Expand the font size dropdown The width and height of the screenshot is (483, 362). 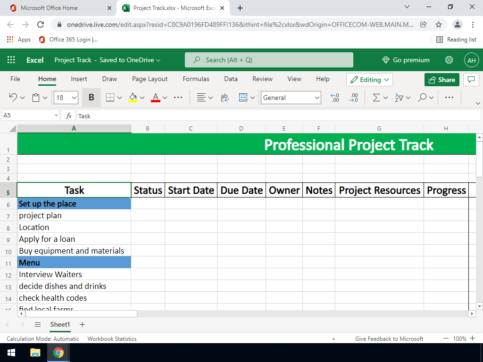click(x=74, y=98)
